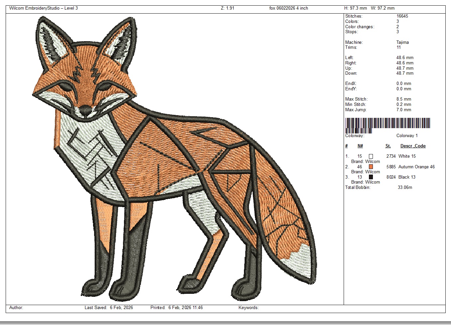
Task: Click the Stitches count value 16645
Action: click(x=402, y=16)
